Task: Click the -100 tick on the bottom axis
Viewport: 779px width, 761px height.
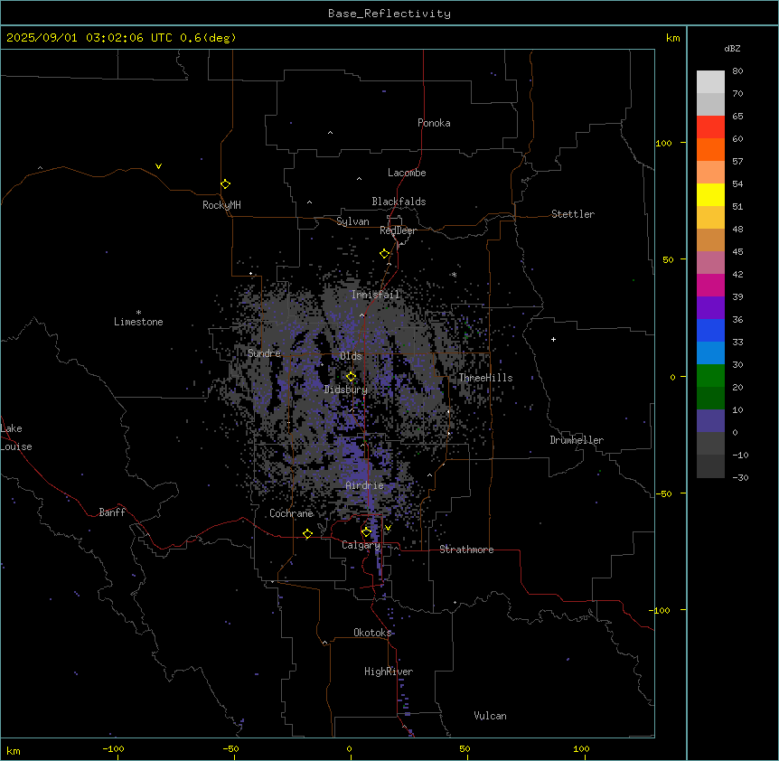Action: point(113,749)
